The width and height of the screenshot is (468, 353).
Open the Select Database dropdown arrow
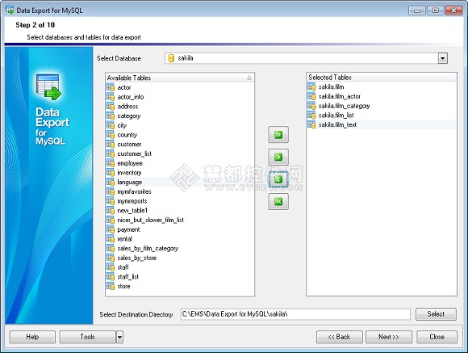pyautogui.click(x=443, y=58)
